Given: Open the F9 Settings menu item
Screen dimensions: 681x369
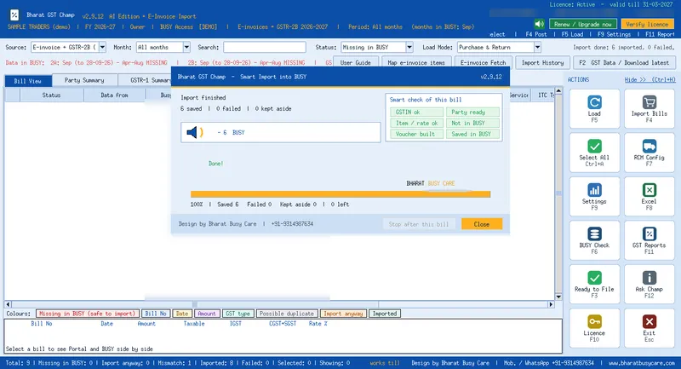Looking at the screenshot, I should (614, 34).
